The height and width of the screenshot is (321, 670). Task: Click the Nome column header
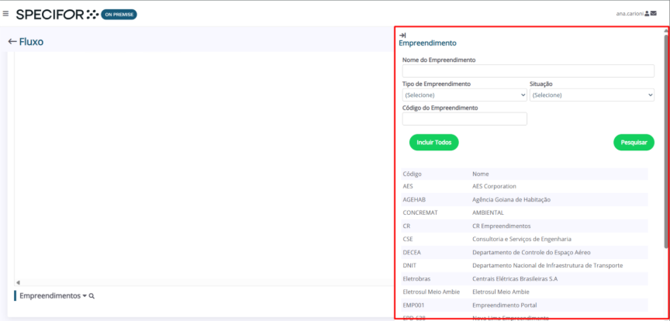pyautogui.click(x=481, y=174)
